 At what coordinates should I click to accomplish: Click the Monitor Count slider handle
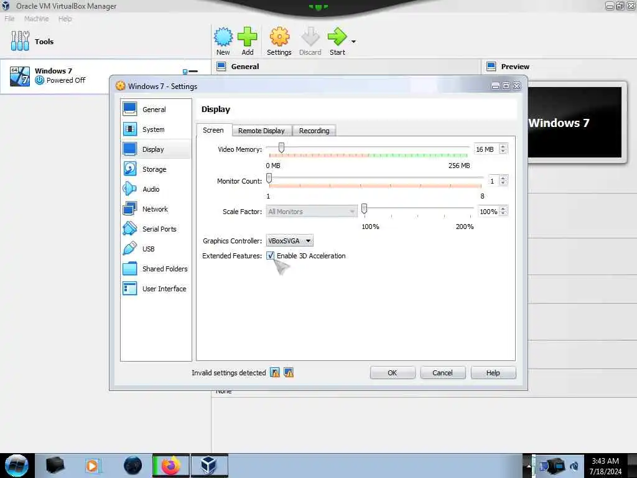pos(269,179)
